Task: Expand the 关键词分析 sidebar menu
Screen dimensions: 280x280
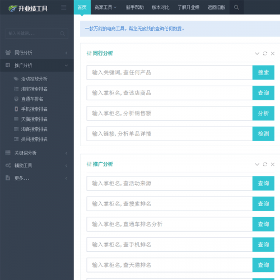Action: [66, 153]
